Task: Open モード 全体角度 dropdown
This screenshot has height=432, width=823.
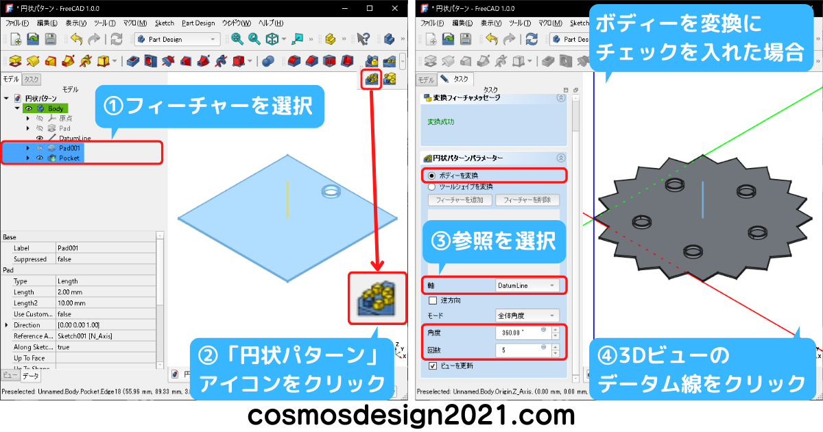Action: point(527,315)
